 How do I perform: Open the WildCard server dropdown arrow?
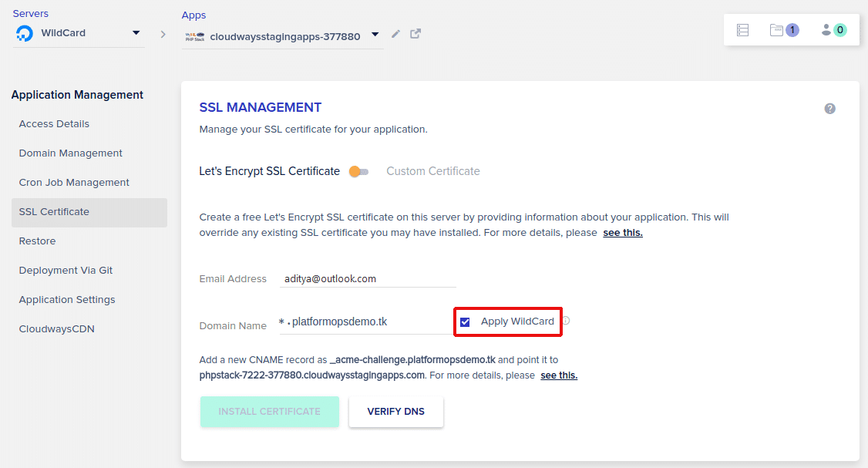(136, 32)
